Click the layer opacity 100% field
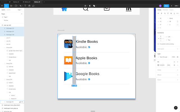The image size is (180, 112). pyautogui.click(x=173, y=57)
